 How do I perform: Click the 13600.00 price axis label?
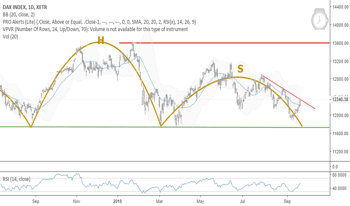pyautogui.click(x=340, y=43)
